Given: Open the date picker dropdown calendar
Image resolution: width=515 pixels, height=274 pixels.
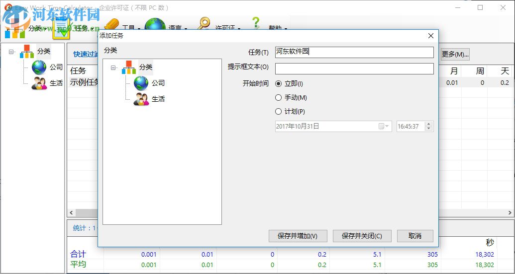Looking at the screenshot, I should (x=384, y=127).
